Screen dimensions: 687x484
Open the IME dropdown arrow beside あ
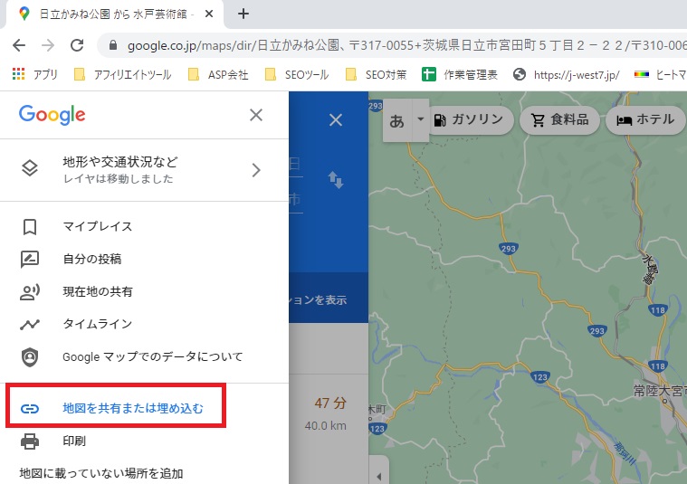coord(421,119)
